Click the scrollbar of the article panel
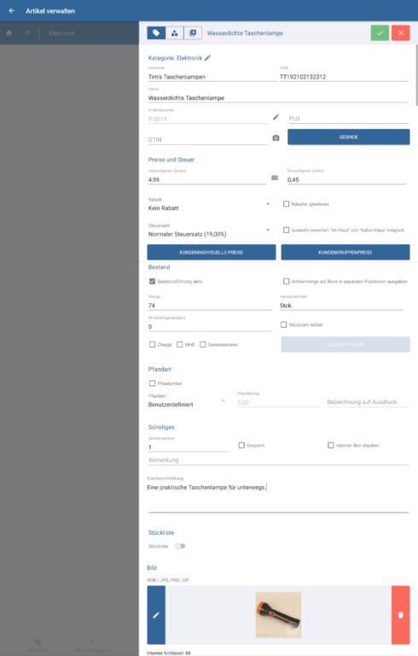 [416, 75]
